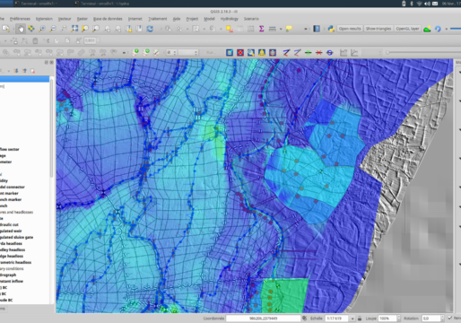Select the 'parametric headloss' layer row

[15, 262]
